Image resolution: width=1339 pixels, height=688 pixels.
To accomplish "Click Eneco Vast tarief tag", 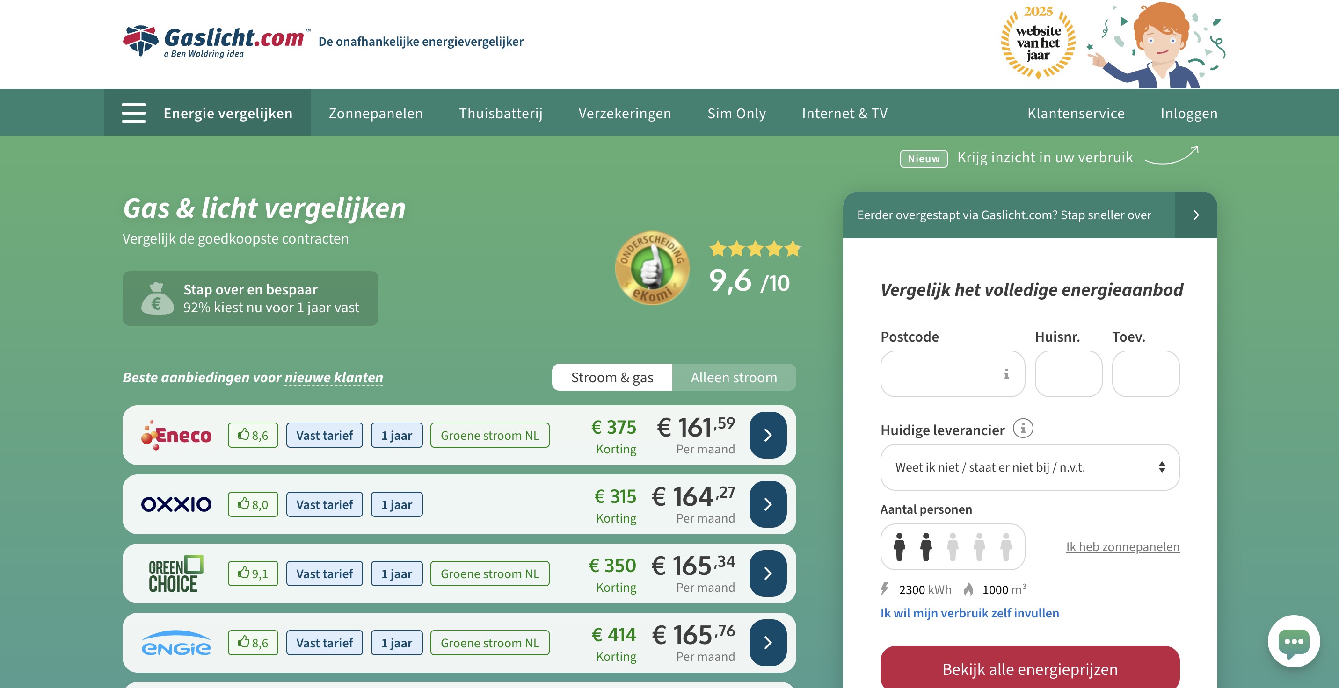I will coord(324,435).
